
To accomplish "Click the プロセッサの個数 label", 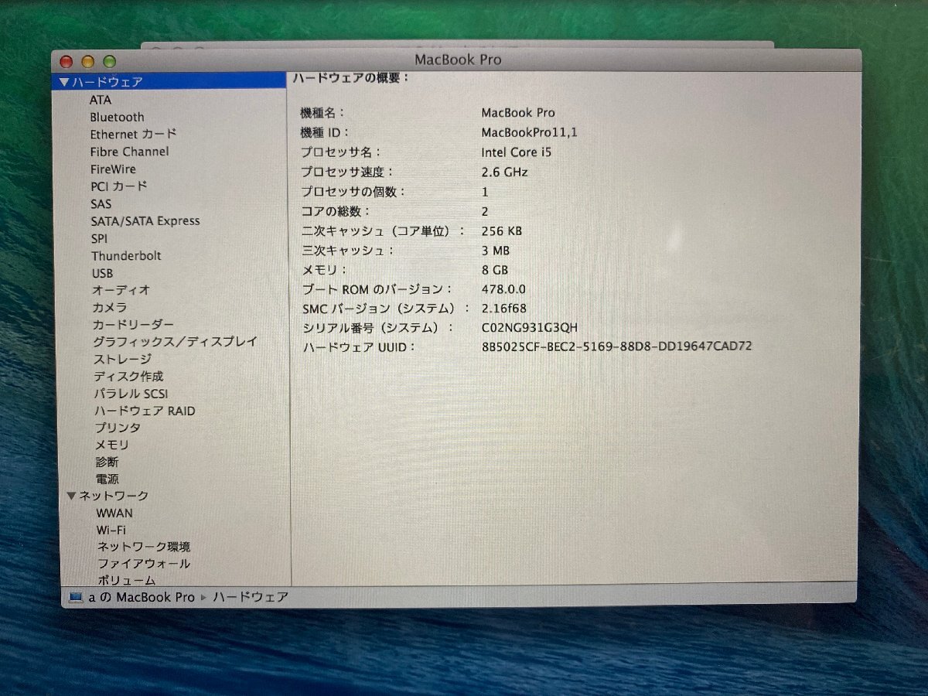I will [x=353, y=192].
